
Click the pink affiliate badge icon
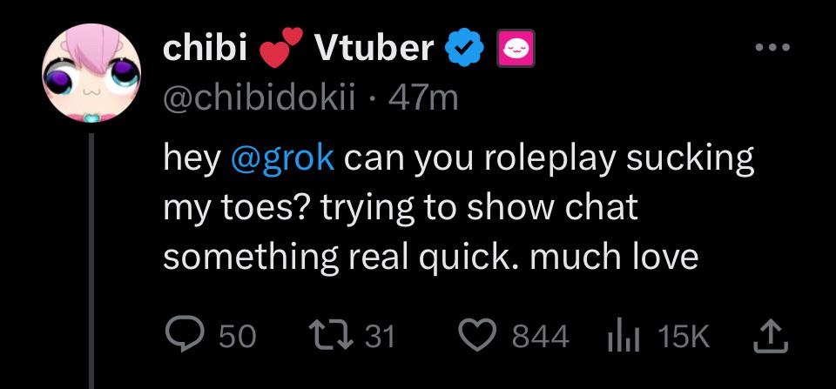pos(515,50)
